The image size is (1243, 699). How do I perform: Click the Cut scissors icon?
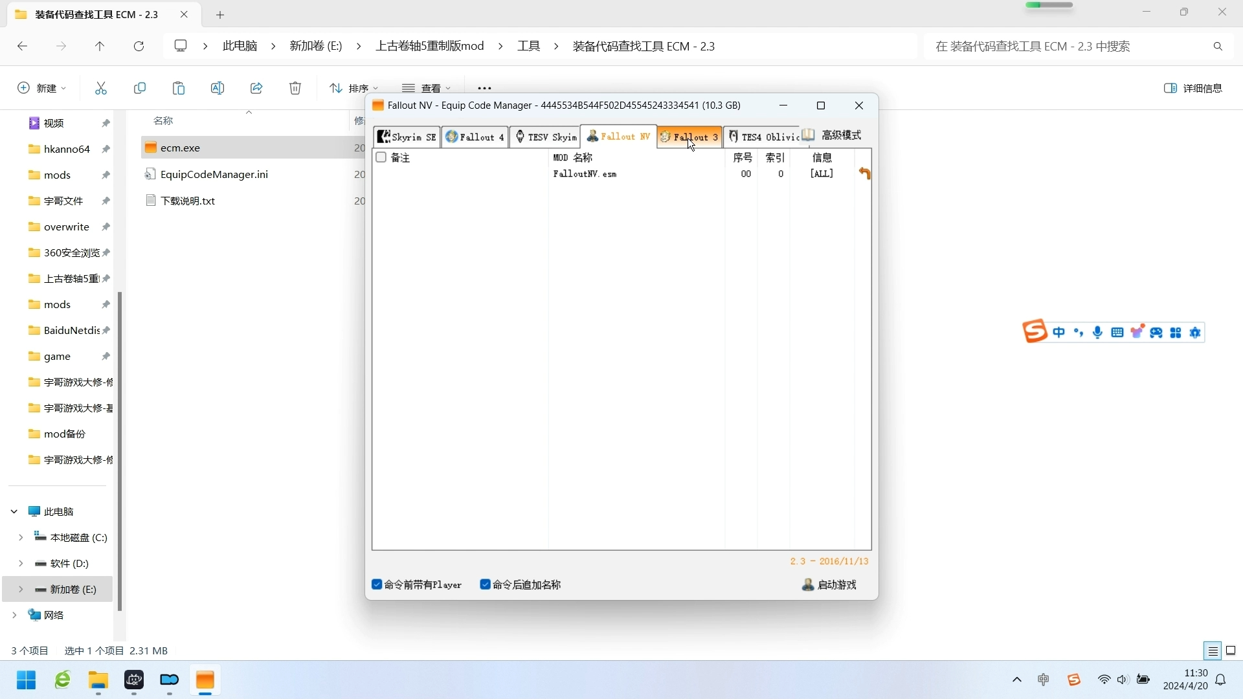101,88
